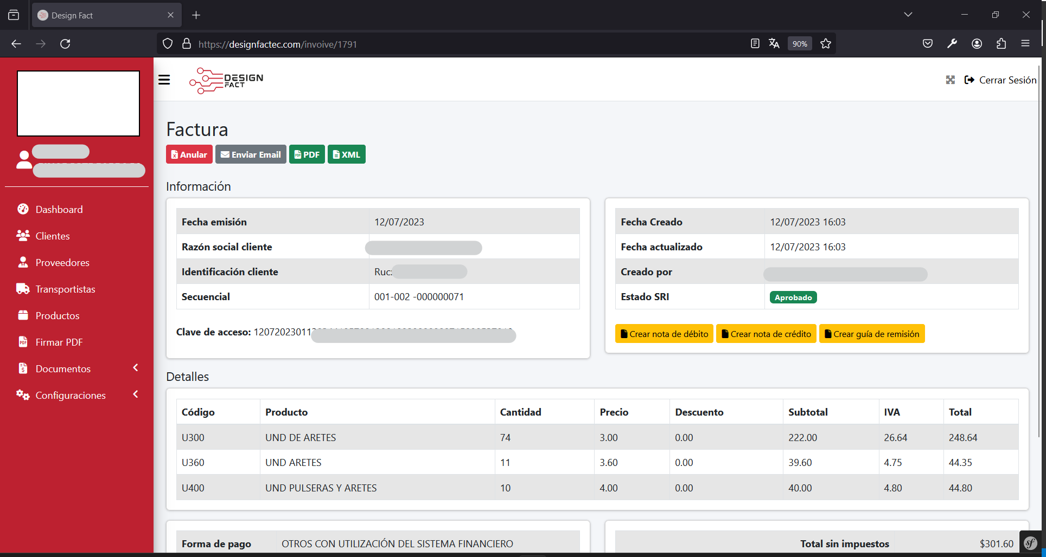Open Clientes in sidebar
The width and height of the screenshot is (1046, 557).
(x=53, y=236)
